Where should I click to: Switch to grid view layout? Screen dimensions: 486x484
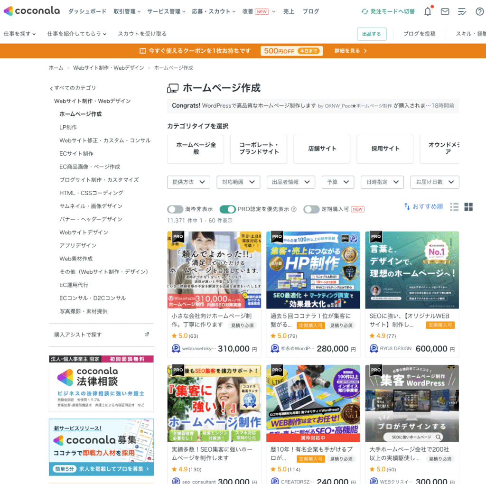tap(468, 207)
